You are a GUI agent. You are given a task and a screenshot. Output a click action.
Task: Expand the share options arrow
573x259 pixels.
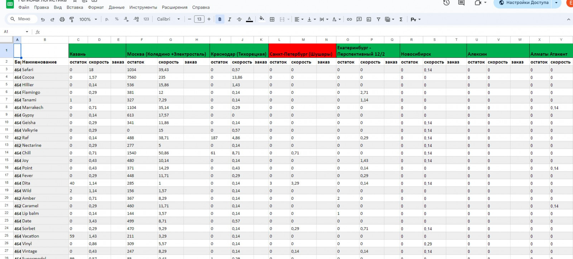click(556, 3)
